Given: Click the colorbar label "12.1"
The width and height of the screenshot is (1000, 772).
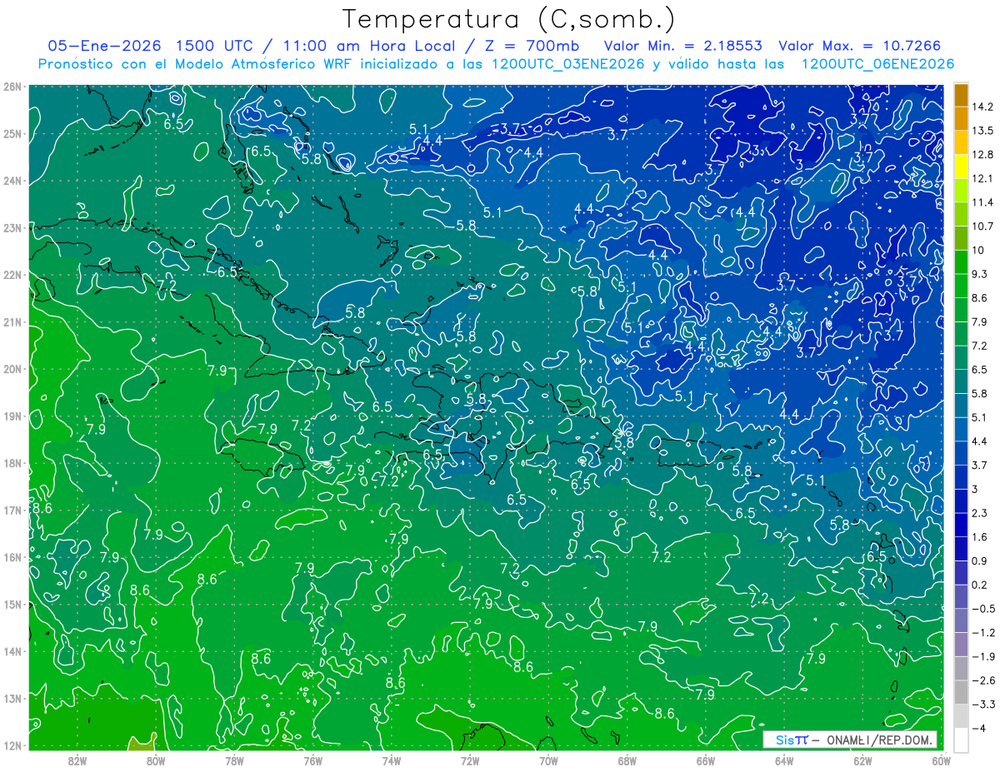Looking at the screenshot, I should pos(982,178).
